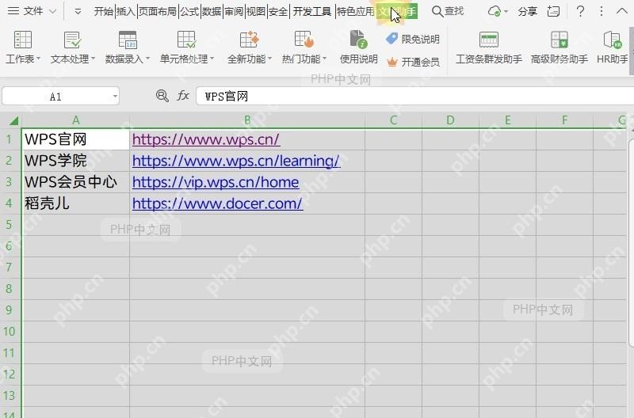
Task: Click the cloud sync status icon
Action: pos(494,11)
